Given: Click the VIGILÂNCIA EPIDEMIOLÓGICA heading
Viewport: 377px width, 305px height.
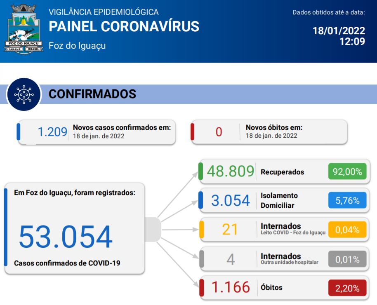Looking at the screenshot, I should click(104, 12).
